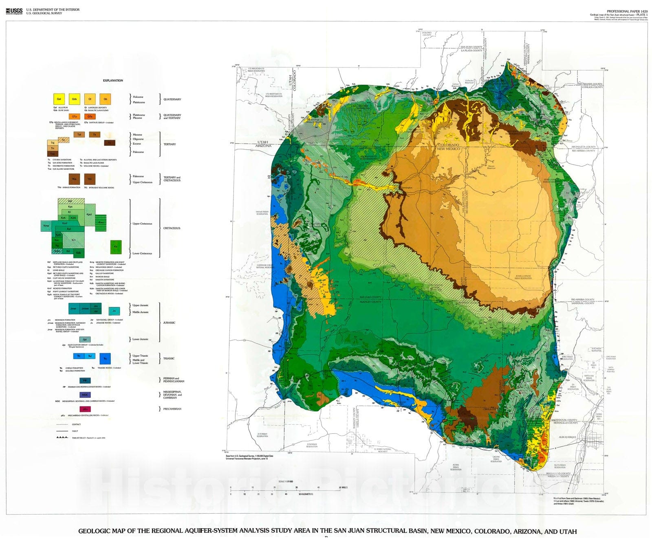The height and width of the screenshot is (538, 652).
Task: Select the orange QTp legend swatch
Action: [75, 116]
